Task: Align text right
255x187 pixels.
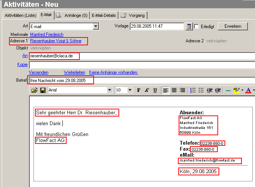Action: click(182, 90)
